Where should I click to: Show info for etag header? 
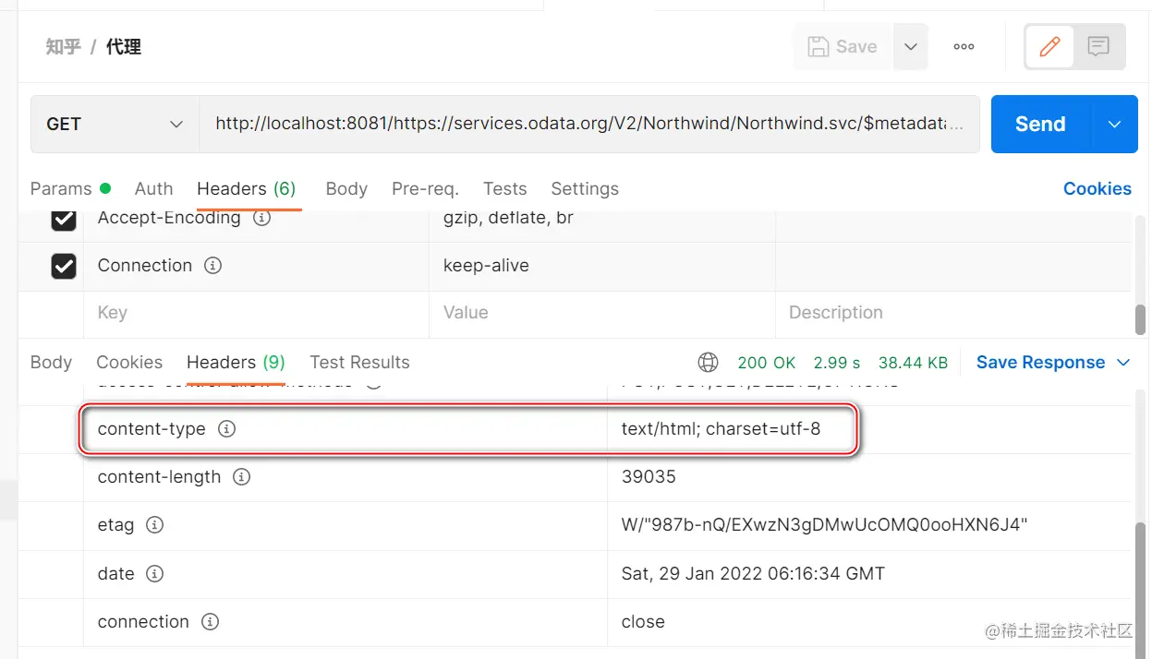pyautogui.click(x=155, y=525)
